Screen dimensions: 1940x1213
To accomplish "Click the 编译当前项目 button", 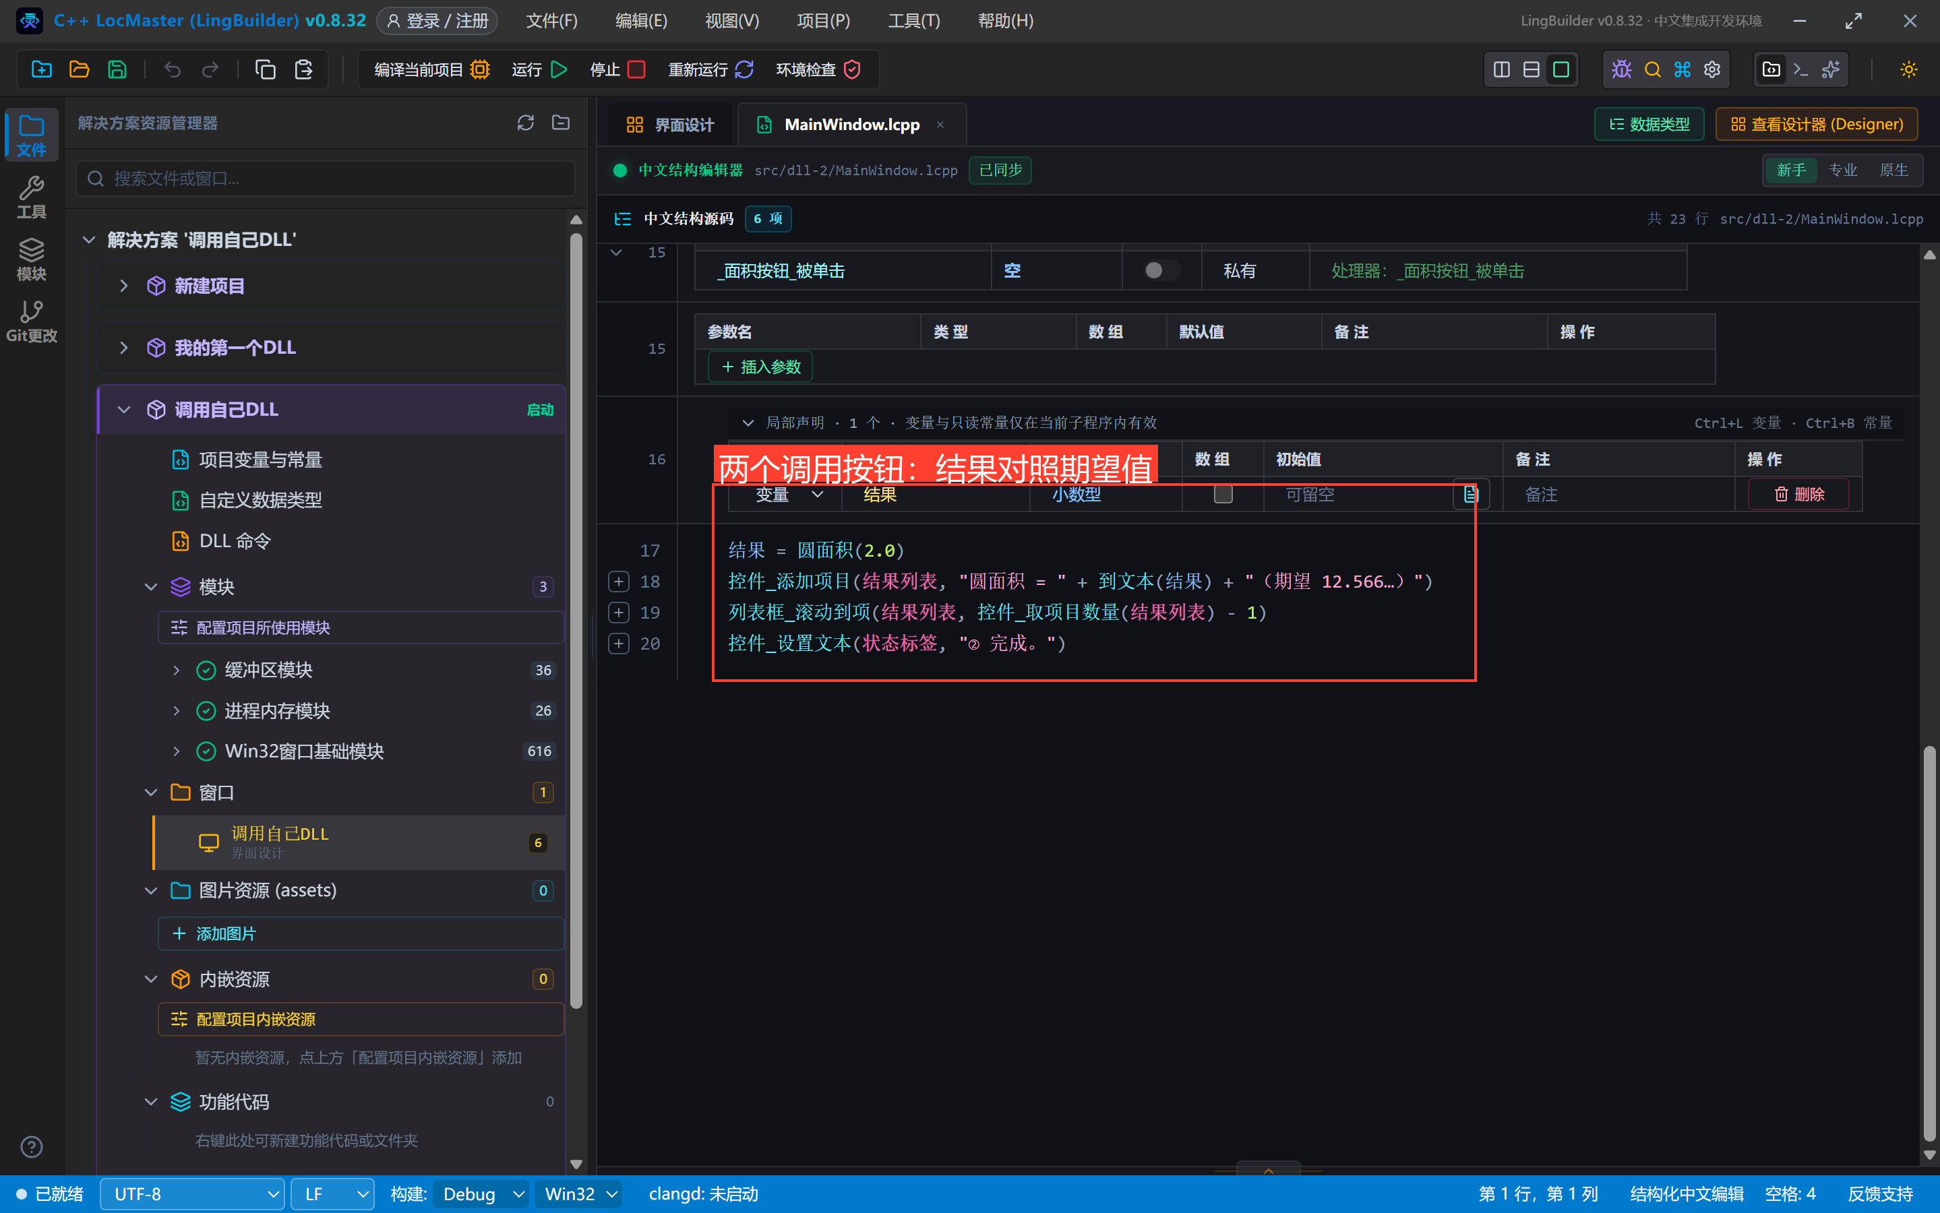I will 431,70.
